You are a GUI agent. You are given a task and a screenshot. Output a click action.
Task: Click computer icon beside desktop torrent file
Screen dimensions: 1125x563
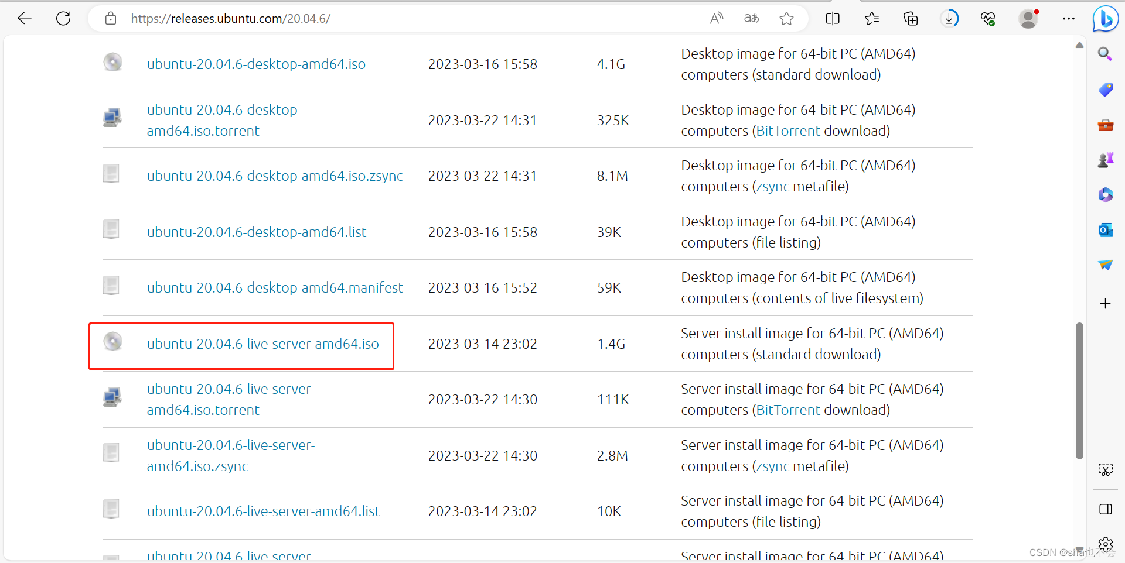(x=112, y=118)
